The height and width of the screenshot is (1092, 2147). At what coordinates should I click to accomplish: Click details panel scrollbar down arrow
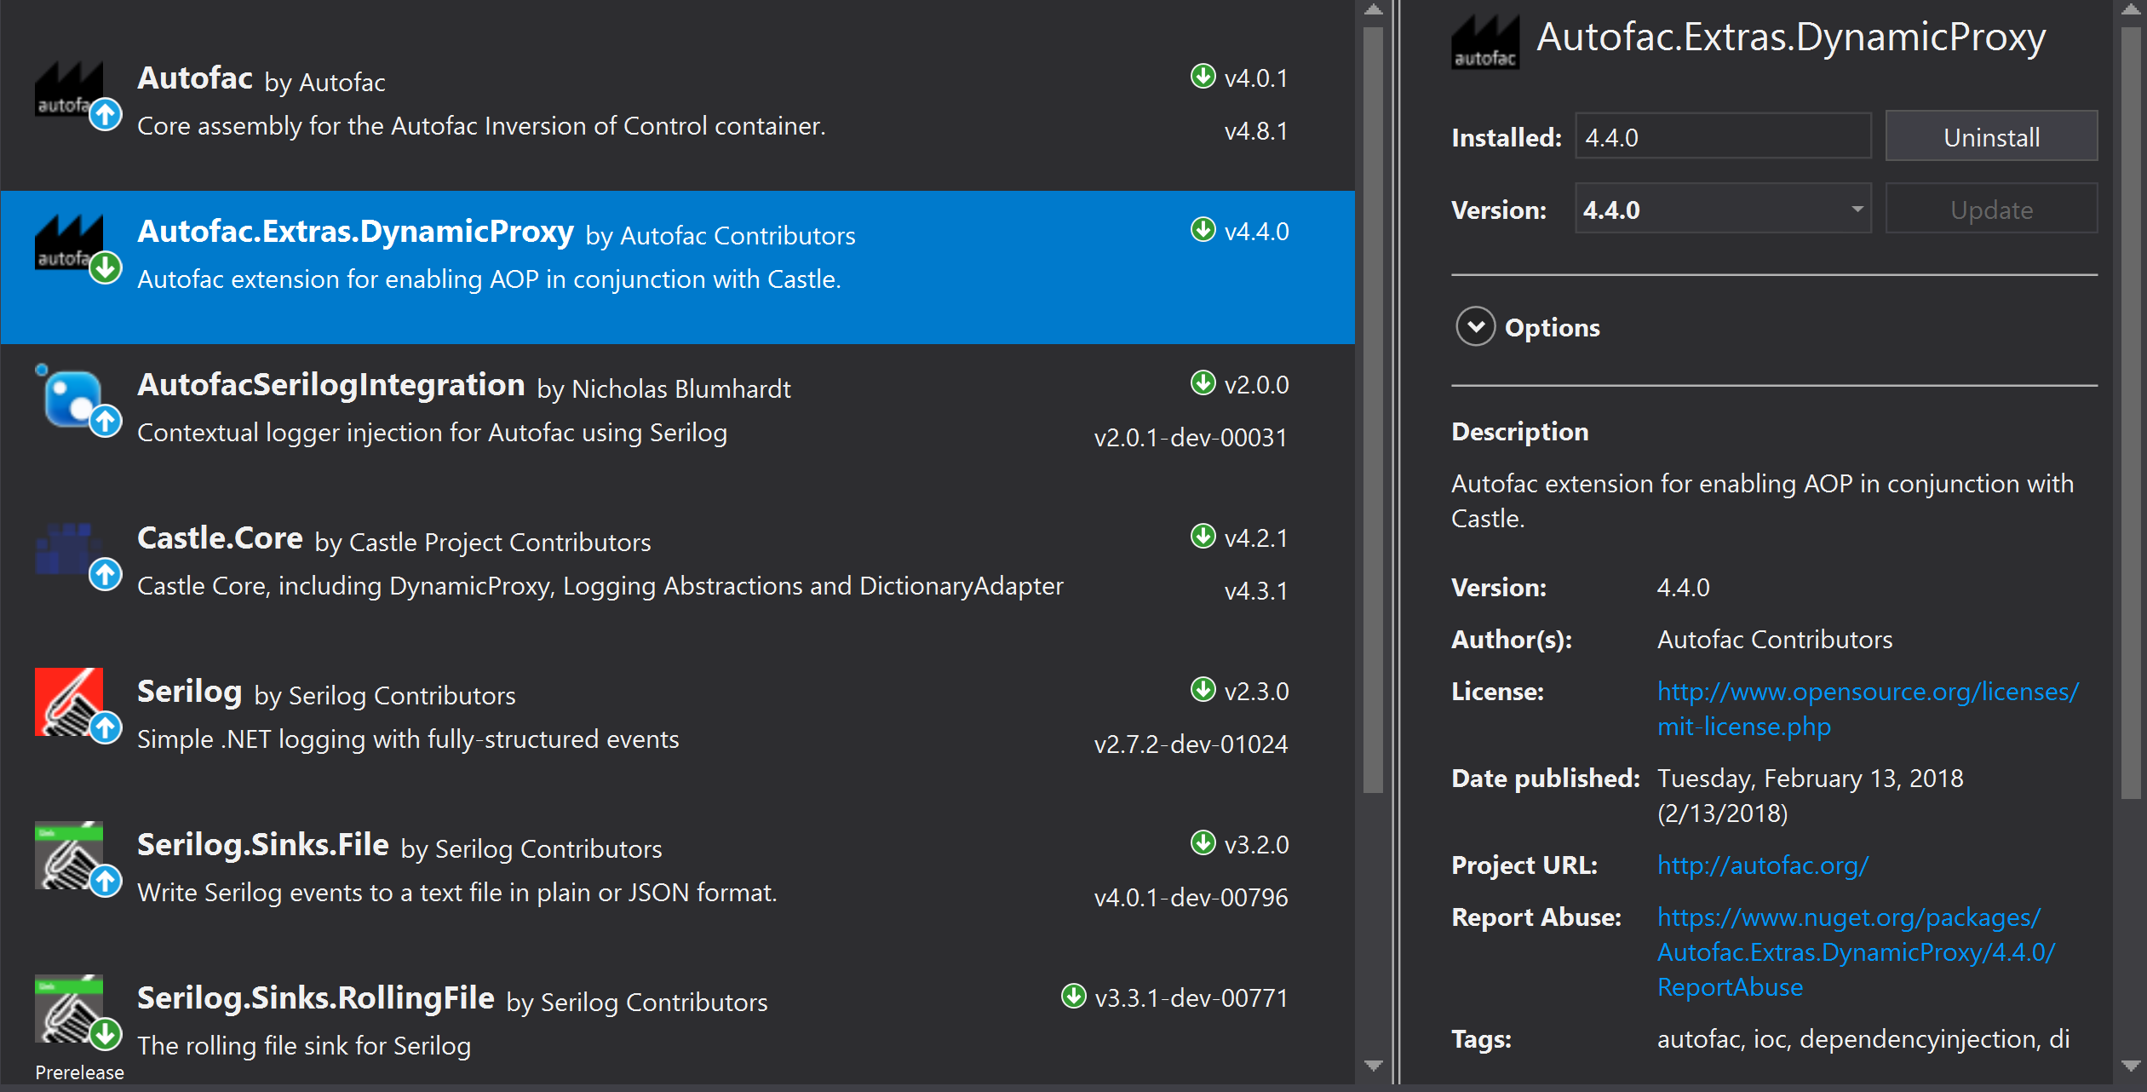click(2130, 1066)
